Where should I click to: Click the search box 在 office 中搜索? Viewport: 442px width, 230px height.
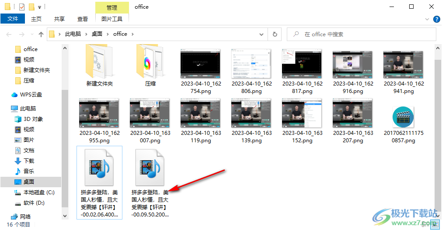point(362,34)
